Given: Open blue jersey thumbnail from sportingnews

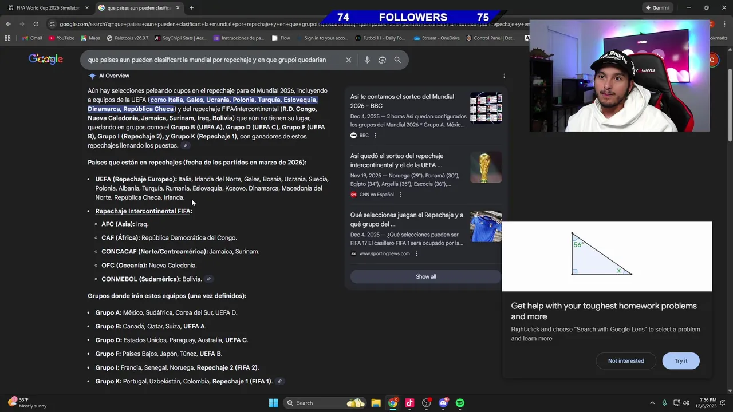Looking at the screenshot, I should point(486,226).
